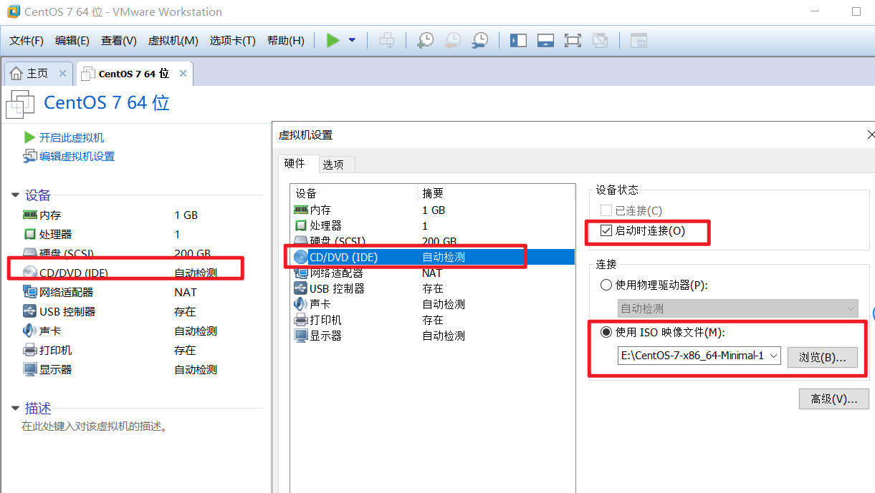875x493 pixels.
Task: Click the 打印机 icon in the left 设备 panel
Action: coord(29,350)
